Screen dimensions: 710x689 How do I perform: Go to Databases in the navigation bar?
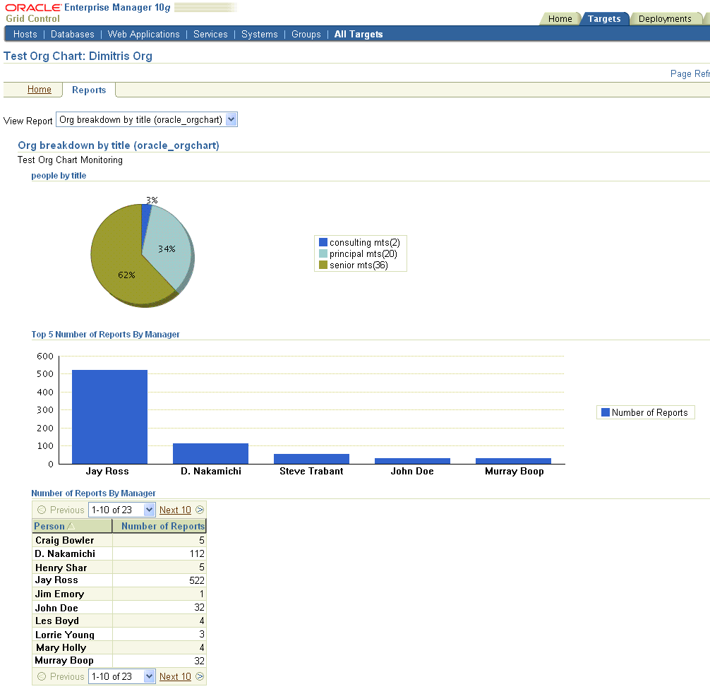[72, 34]
